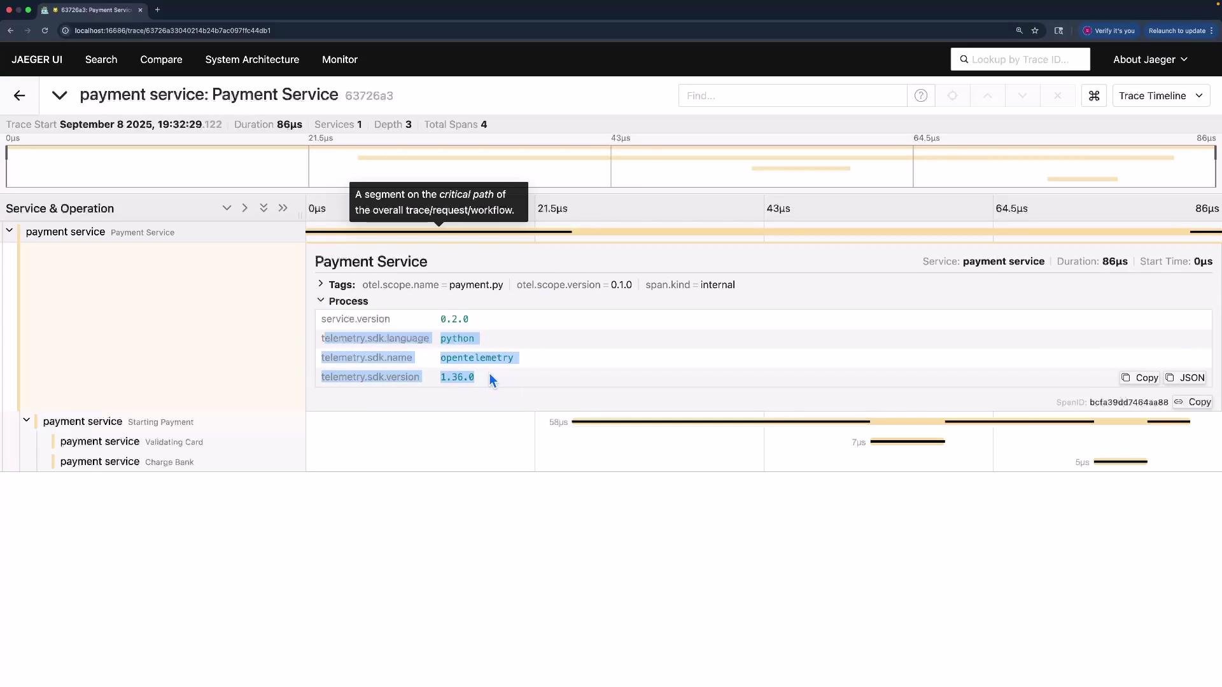Click the opentelemetry sdk name value
This screenshot has width=1222, height=687.
tap(477, 358)
